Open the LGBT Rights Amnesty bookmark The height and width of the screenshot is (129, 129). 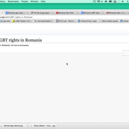pyautogui.click(x=22, y=21)
